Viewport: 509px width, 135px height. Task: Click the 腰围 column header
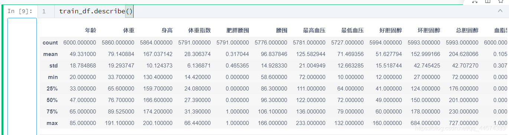point(281,30)
